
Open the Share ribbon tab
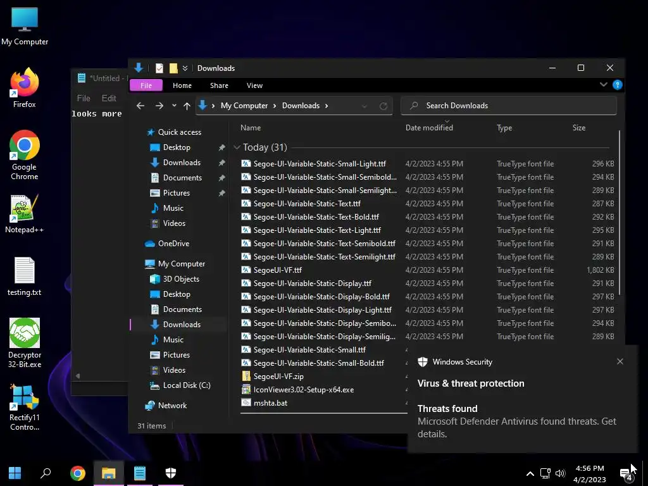[x=219, y=85]
